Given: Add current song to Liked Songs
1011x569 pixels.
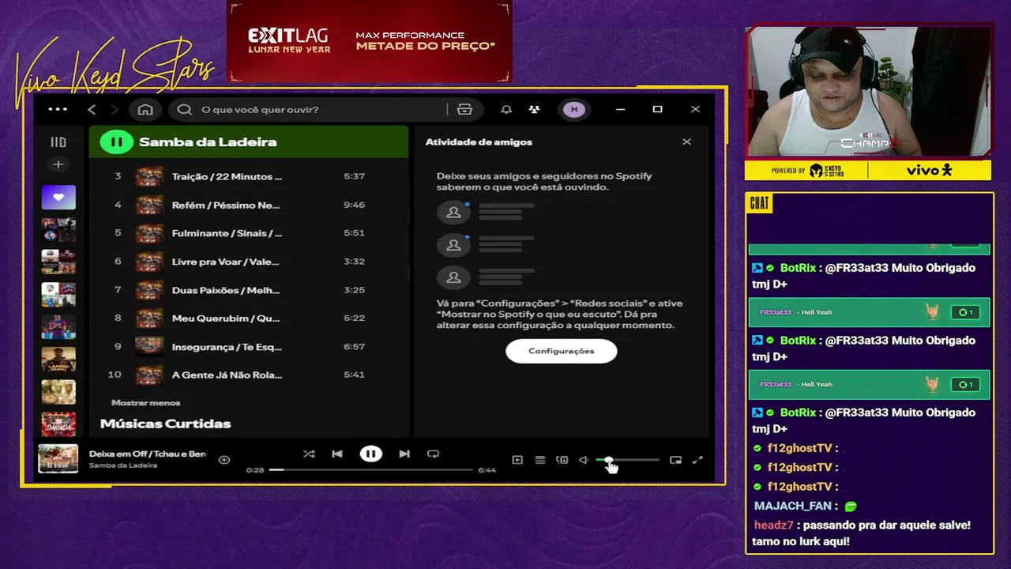Looking at the screenshot, I should tap(224, 460).
